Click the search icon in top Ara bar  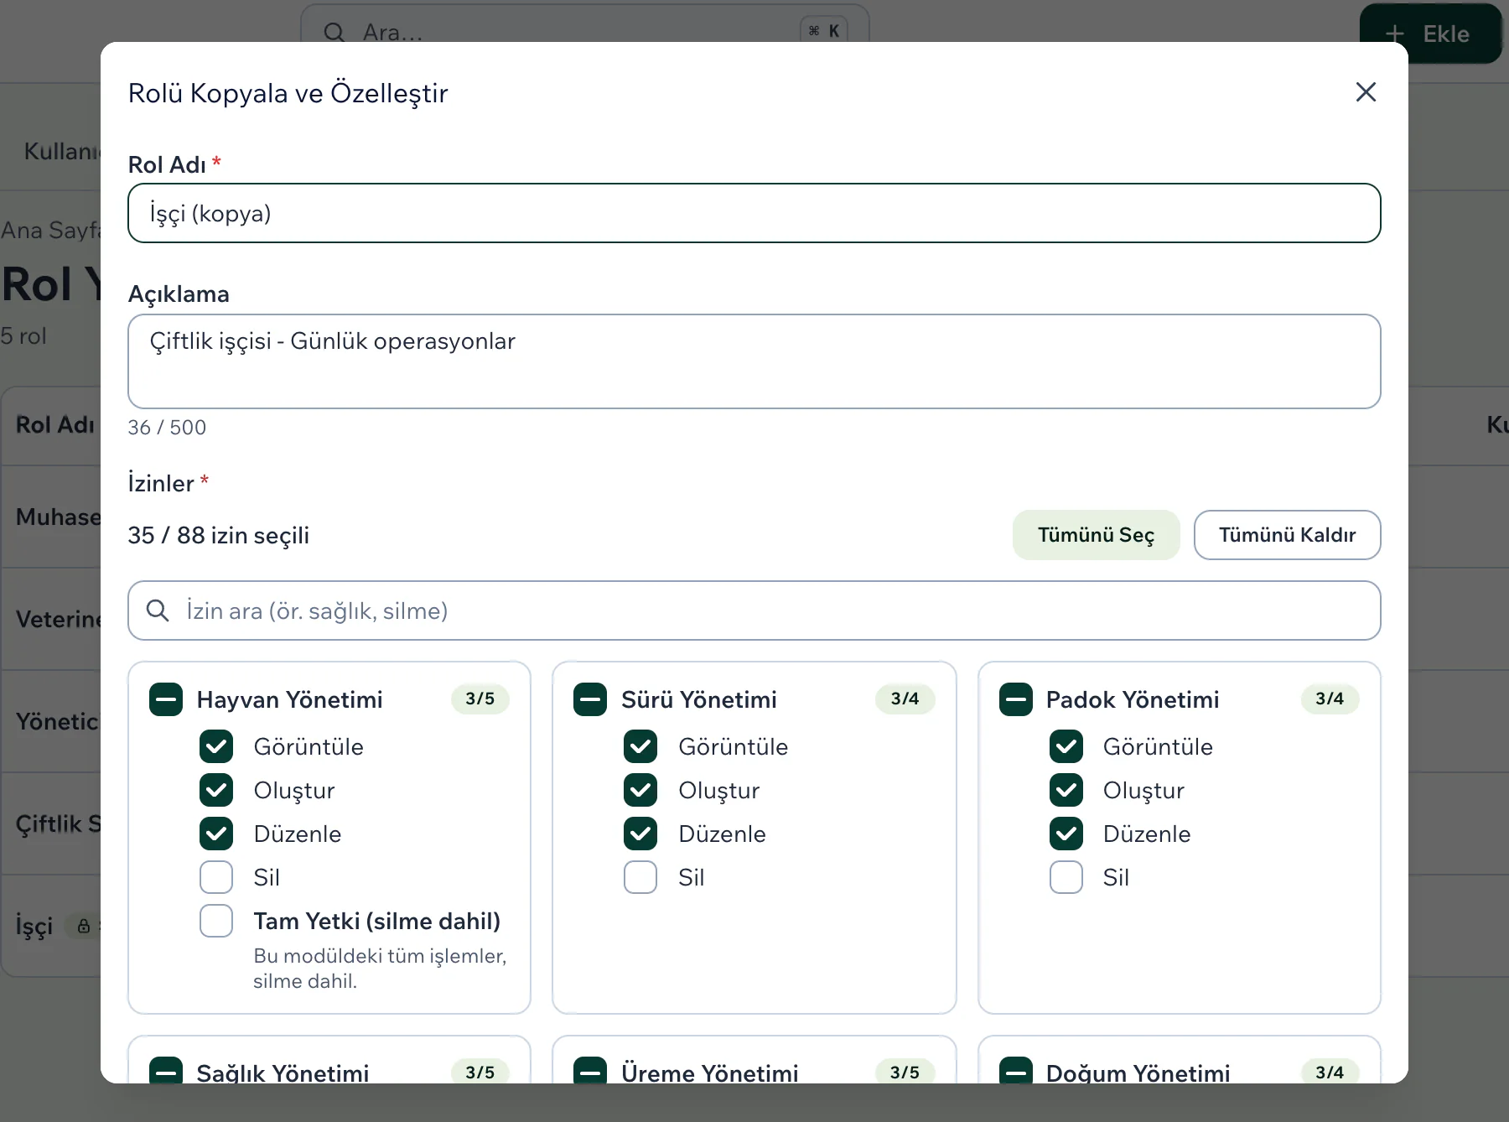click(x=334, y=33)
